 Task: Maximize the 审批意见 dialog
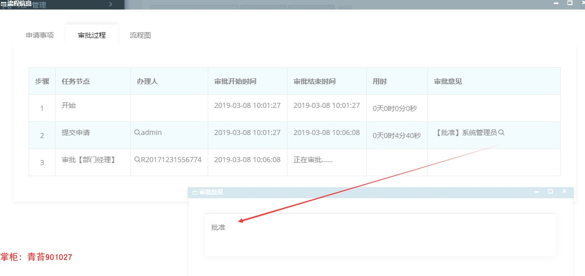click(550, 191)
